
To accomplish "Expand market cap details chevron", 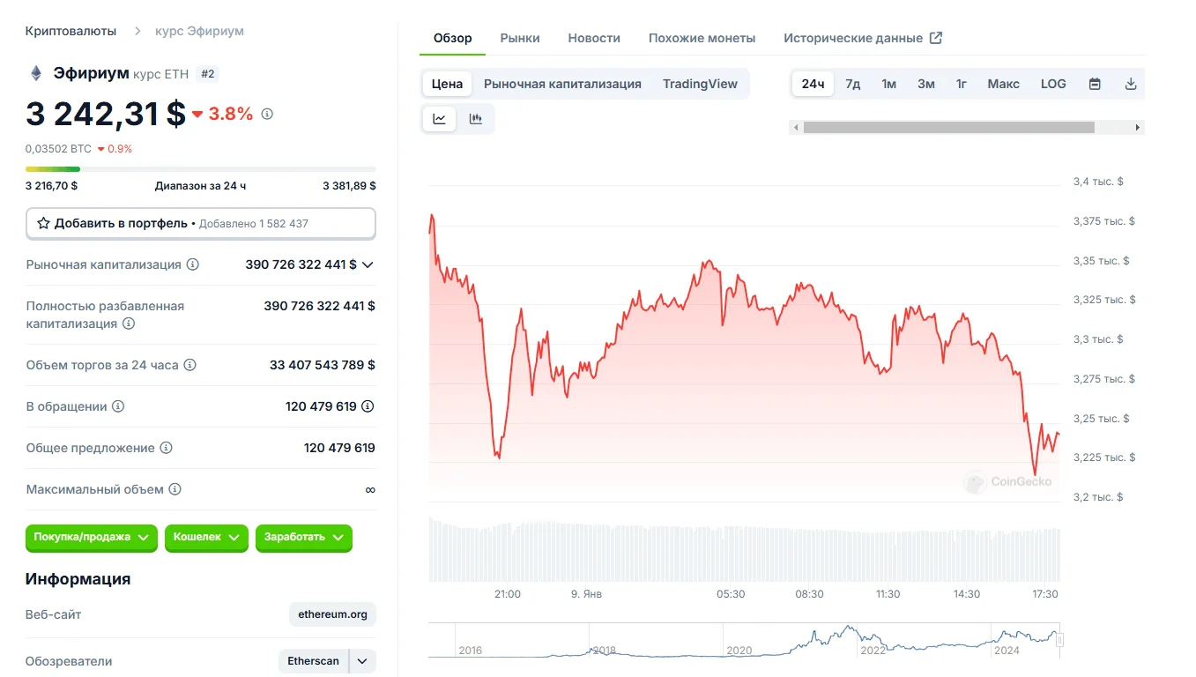I will pos(368,264).
